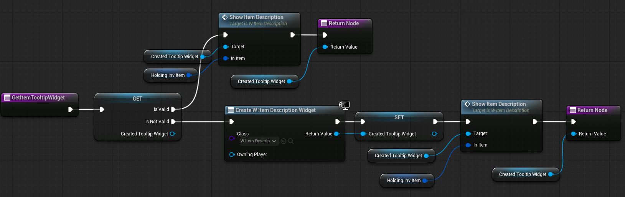Click the Create Widget node's Return Value output pin
625x197 pixels.
[337, 134]
